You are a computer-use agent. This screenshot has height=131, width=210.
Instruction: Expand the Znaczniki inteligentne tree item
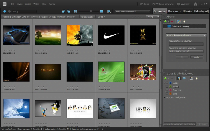tap(164, 98)
